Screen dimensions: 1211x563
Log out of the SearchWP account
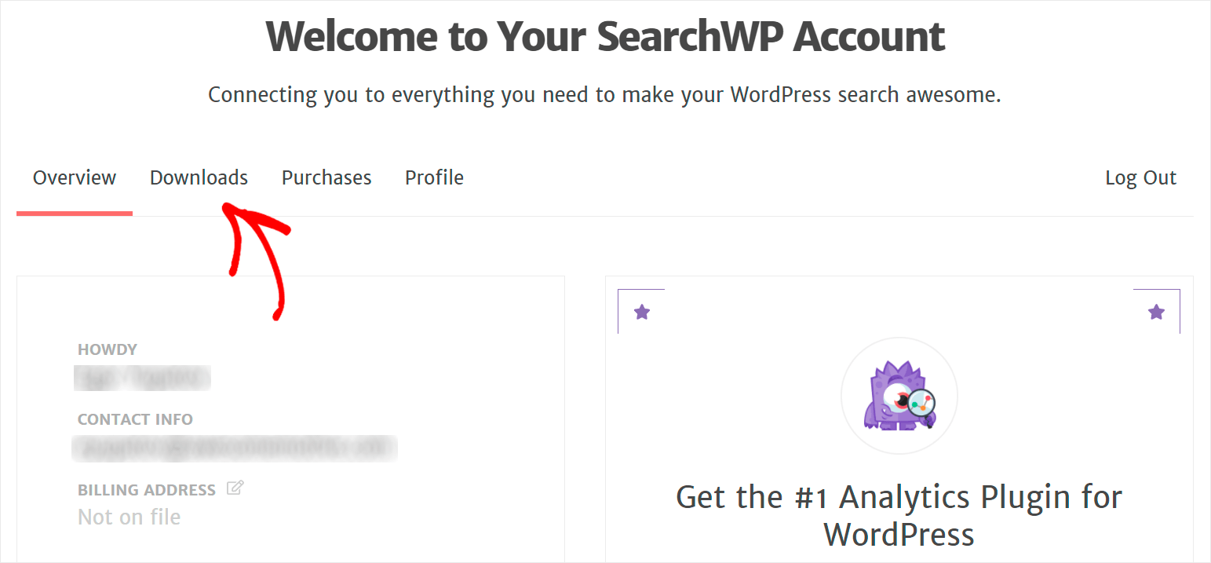click(x=1140, y=177)
